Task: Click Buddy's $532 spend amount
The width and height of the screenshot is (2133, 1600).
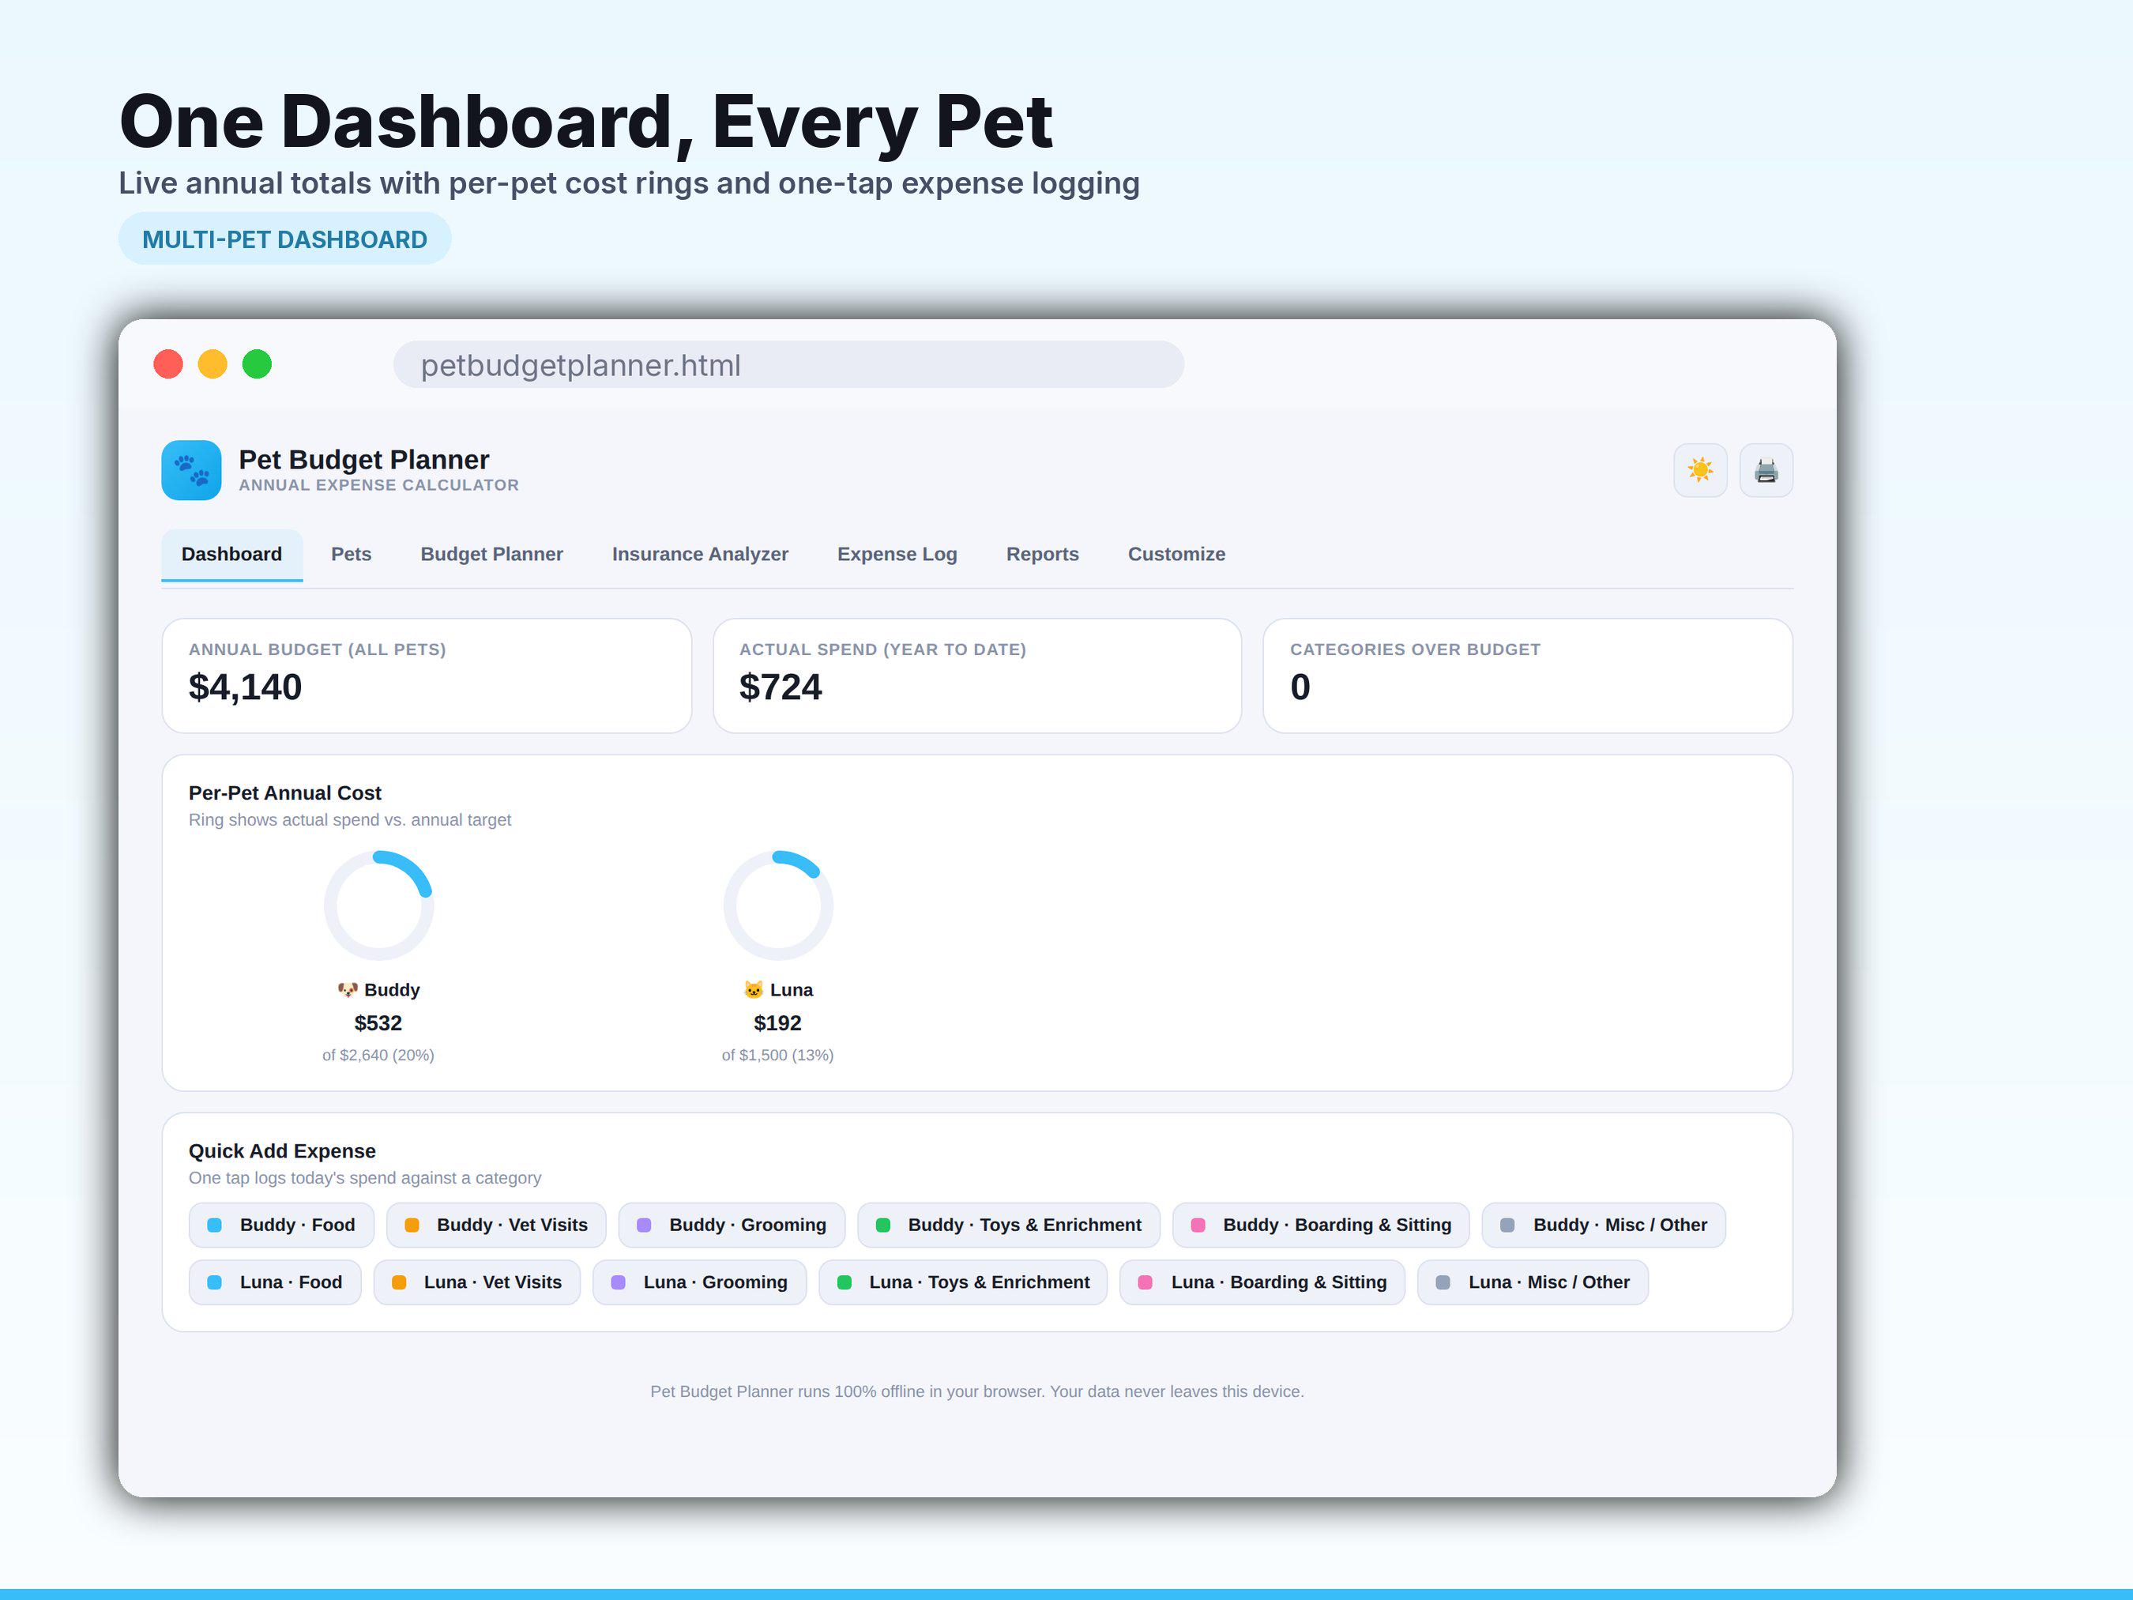Action: (378, 1022)
